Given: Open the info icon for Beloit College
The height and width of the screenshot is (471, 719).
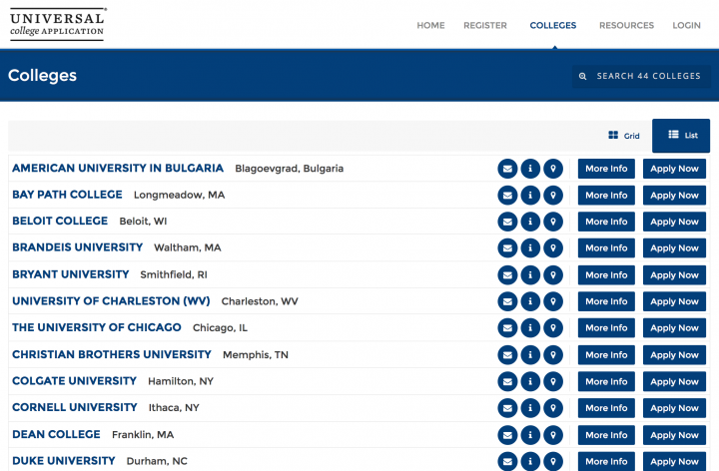Looking at the screenshot, I should (x=530, y=222).
